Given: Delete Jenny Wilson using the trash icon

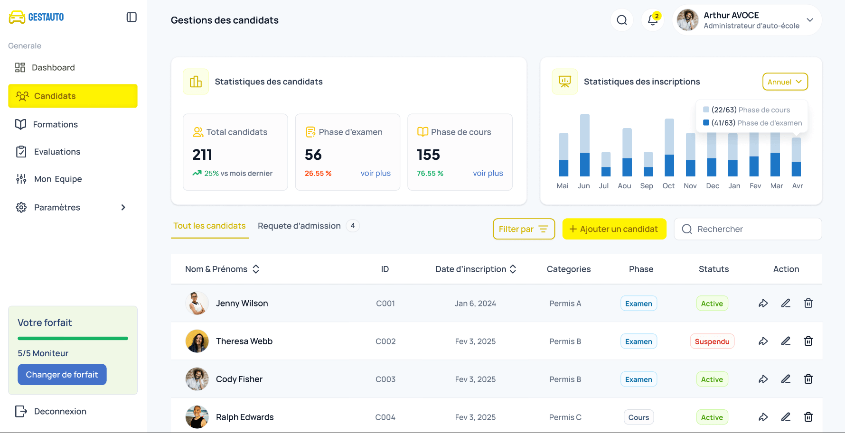Looking at the screenshot, I should (808, 303).
